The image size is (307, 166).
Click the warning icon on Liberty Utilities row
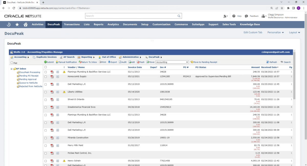coord(64,92)
